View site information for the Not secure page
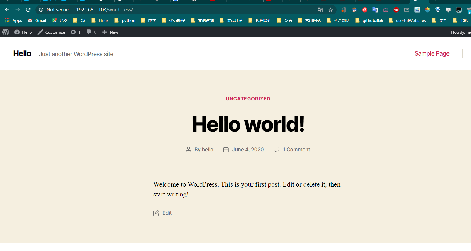Viewport: 471px width, 251px height. tap(41, 10)
